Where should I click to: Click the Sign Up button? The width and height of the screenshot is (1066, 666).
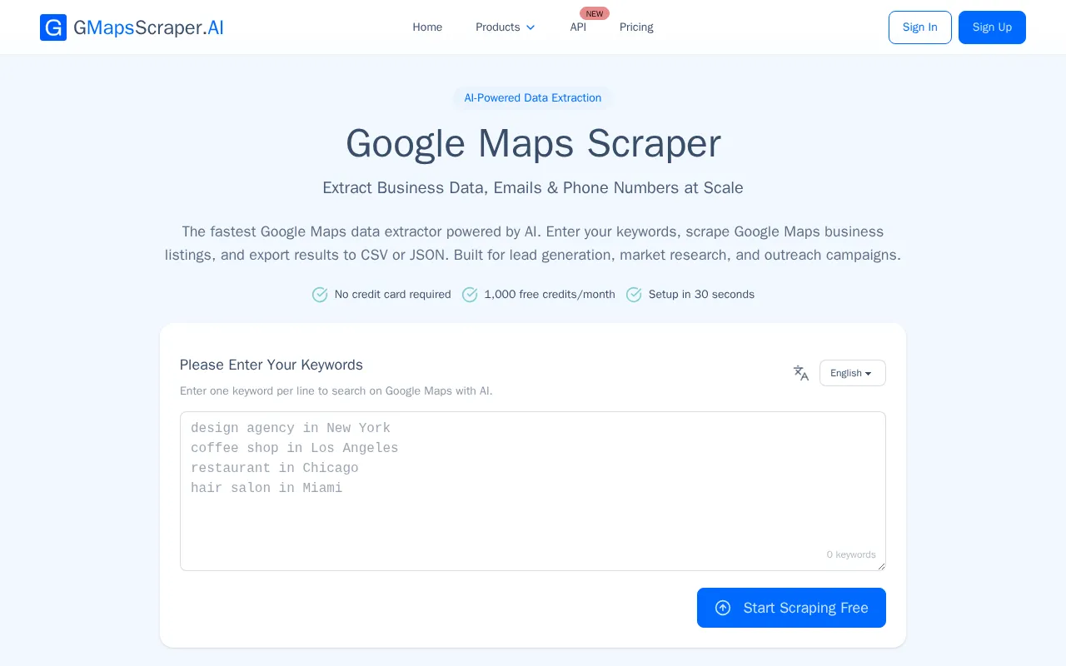(992, 27)
